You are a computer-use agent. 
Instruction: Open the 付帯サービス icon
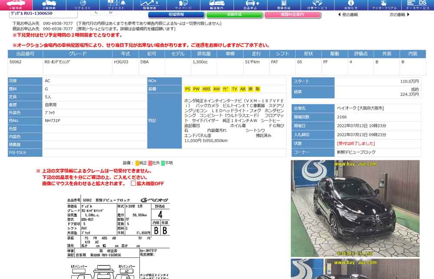(317, 5)
